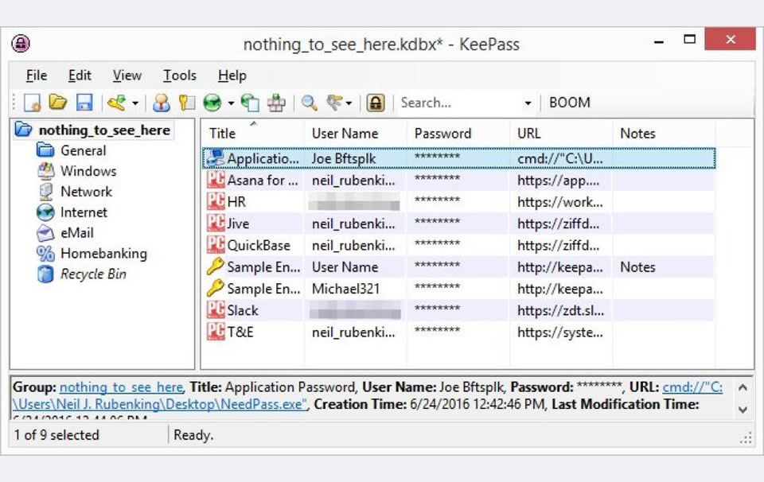The image size is (764, 482).
Task: Copy user name with the person icon
Action: click(x=162, y=103)
